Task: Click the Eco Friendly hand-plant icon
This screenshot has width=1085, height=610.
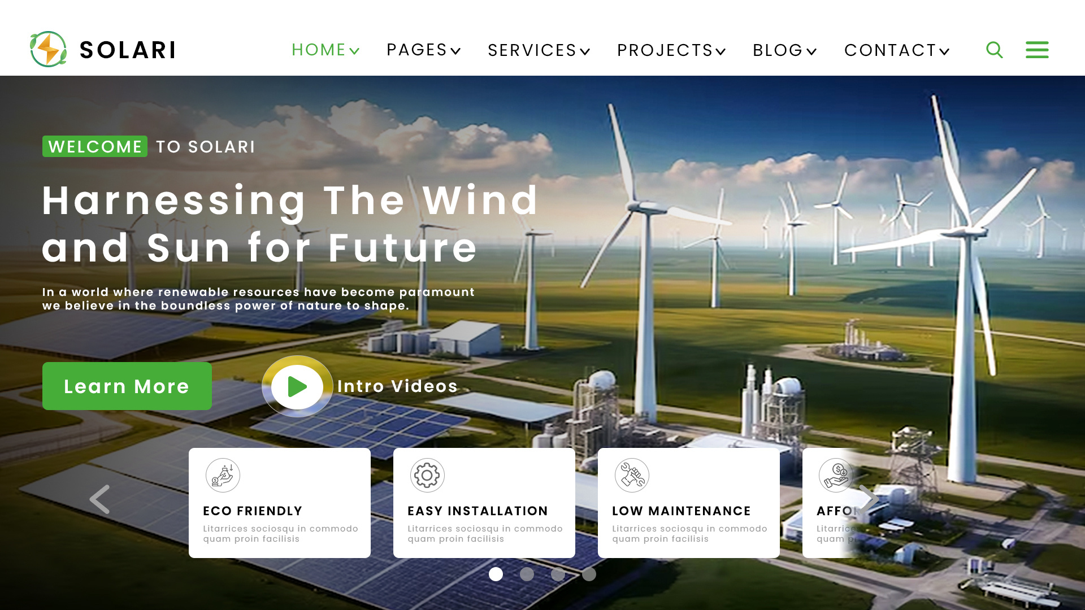Action: pyautogui.click(x=223, y=475)
